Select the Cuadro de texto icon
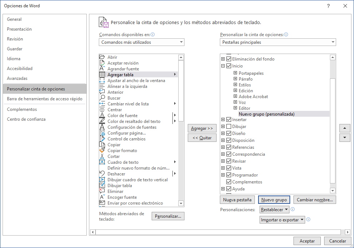Viewport: 354px width, 248px height. pyautogui.click(x=102, y=162)
